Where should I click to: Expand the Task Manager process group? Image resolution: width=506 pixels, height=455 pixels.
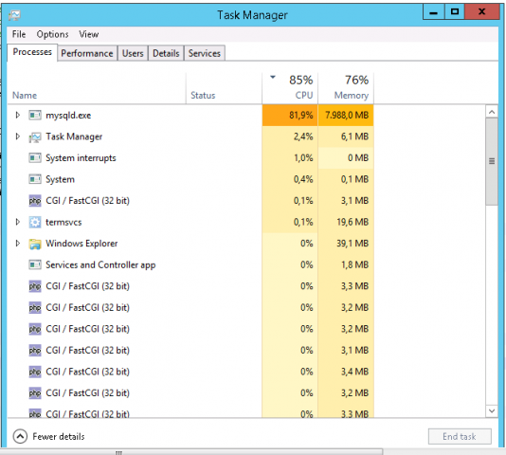coord(18,136)
